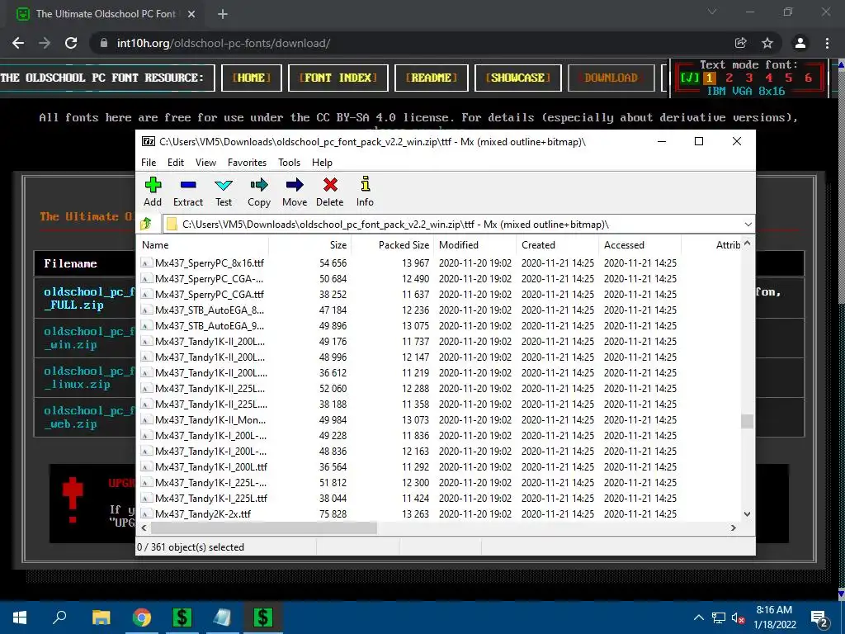The image size is (845, 634).
Task: Sort by Accessed column header
Action: click(x=640, y=244)
